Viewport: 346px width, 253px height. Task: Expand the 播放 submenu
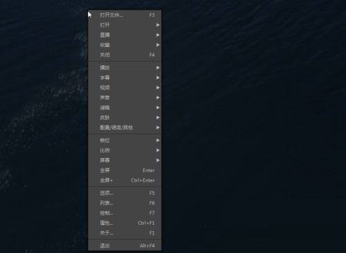(125, 68)
